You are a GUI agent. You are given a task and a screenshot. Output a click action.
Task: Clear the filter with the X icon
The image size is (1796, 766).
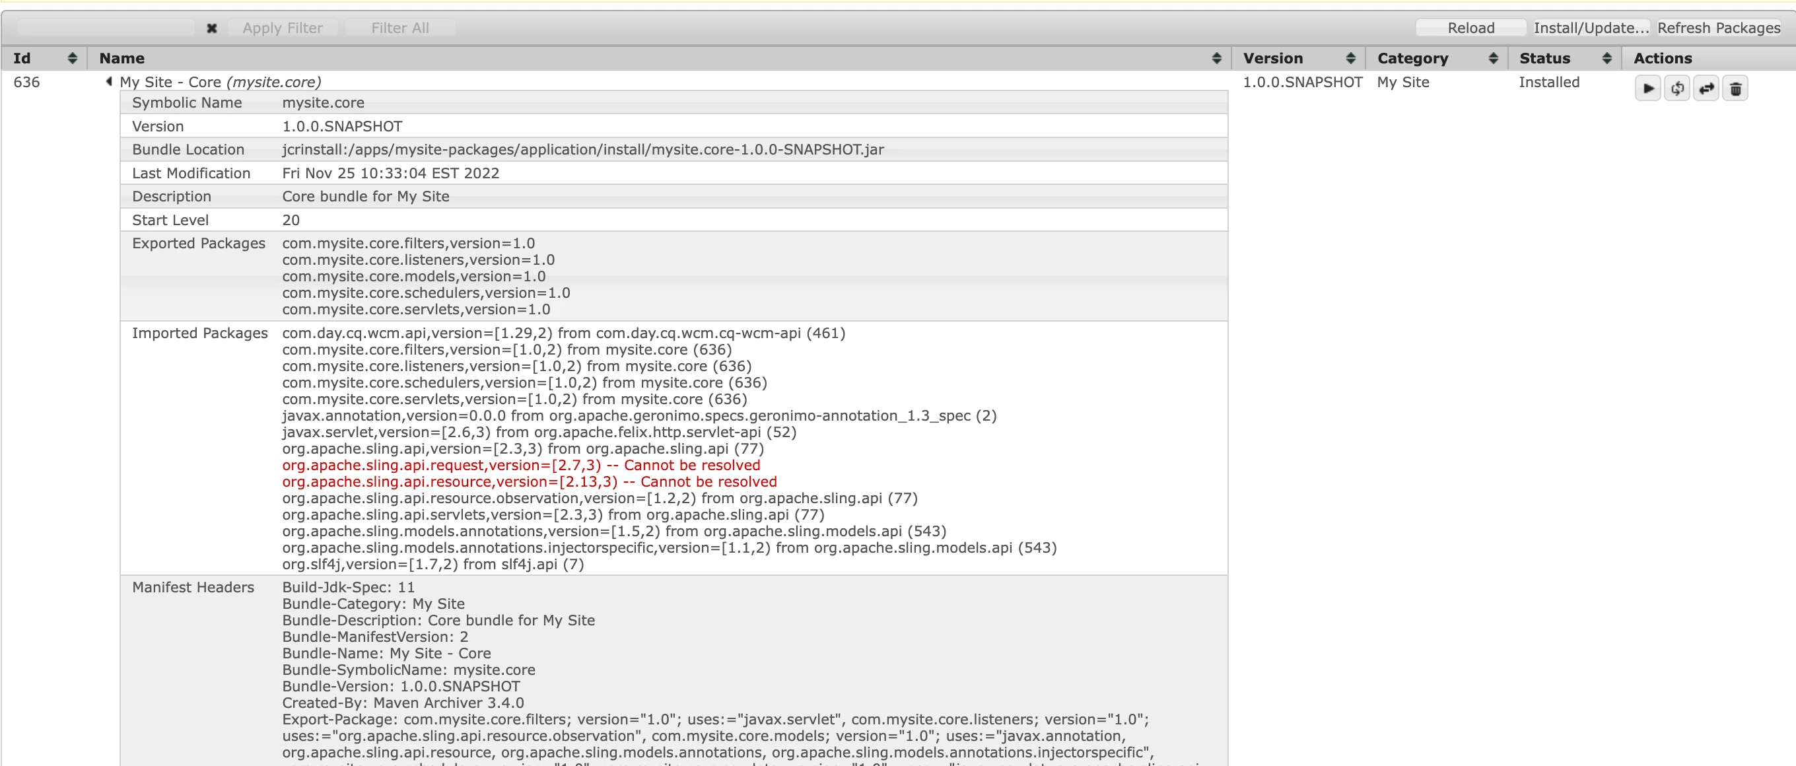[211, 28]
